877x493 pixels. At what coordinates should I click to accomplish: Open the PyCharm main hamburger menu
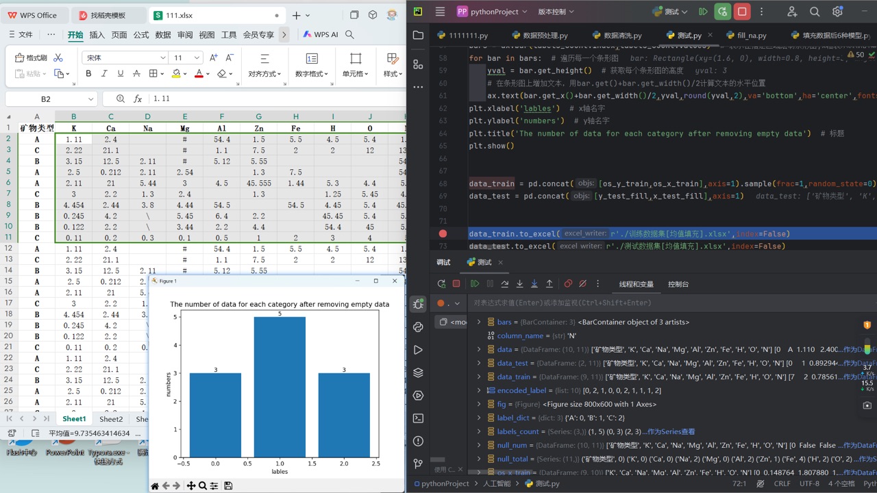[x=440, y=12]
